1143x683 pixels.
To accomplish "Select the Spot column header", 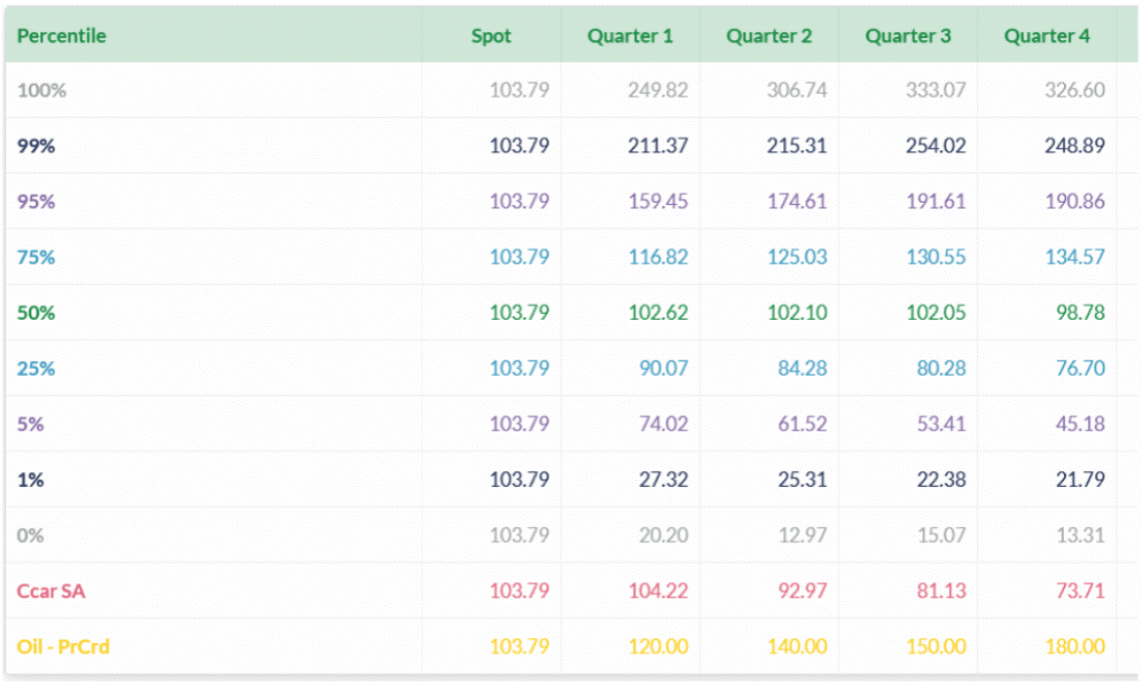I will pyautogui.click(x=492, y=36).
